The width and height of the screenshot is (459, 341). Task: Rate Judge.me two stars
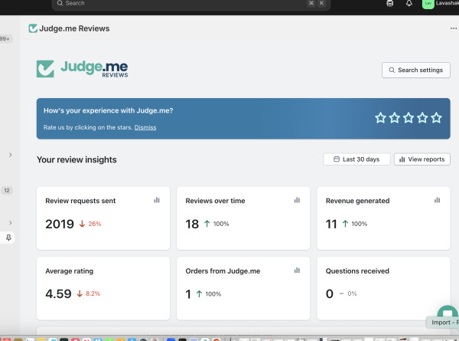point(394,118)
